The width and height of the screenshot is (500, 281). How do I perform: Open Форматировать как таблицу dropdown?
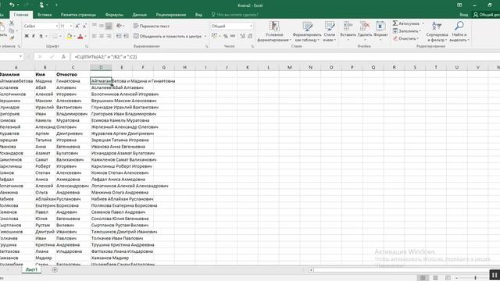(x=307, y=31)
